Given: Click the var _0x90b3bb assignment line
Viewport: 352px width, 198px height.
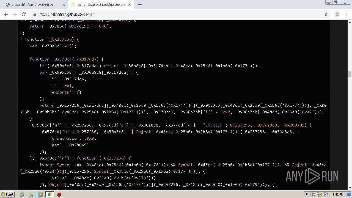Looking at the screenshot, I should click(89, 72).
